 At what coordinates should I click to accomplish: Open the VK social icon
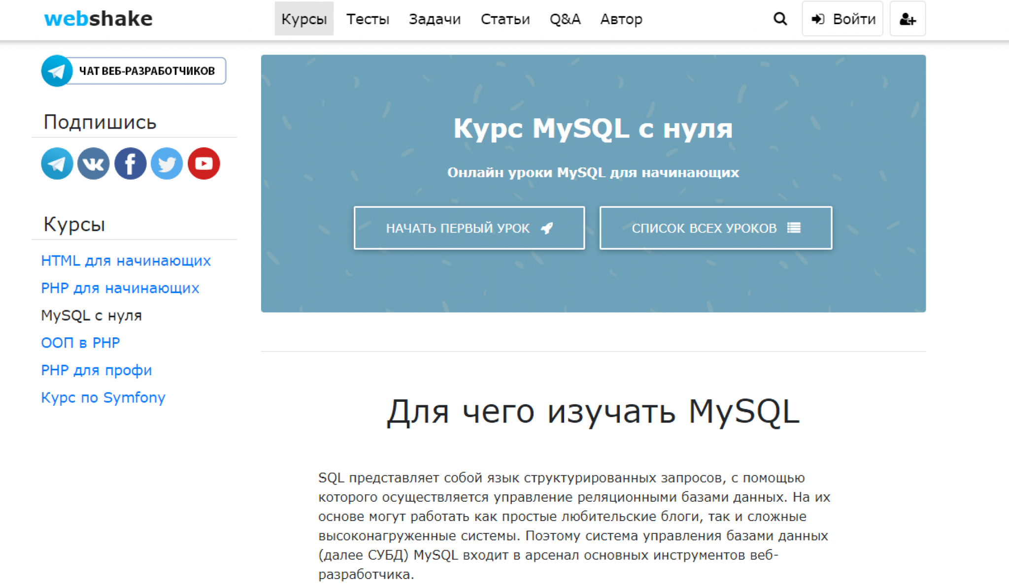point(93,163)
